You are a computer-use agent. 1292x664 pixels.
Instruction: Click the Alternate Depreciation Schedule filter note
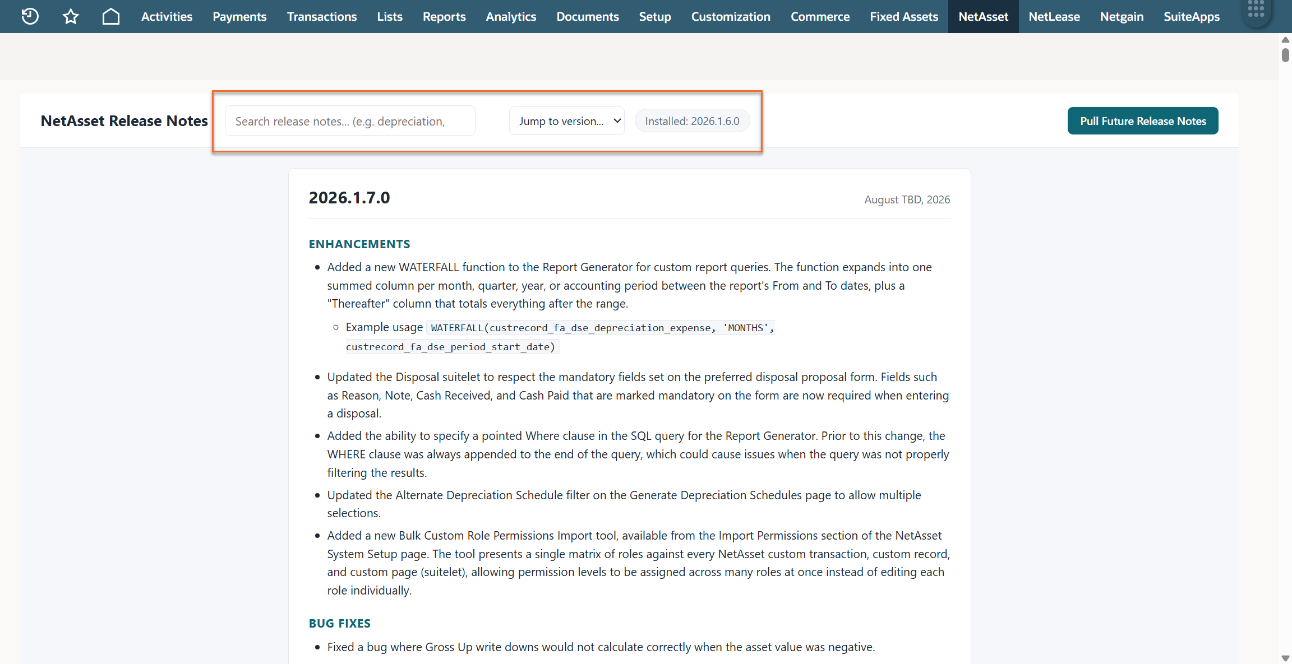(x=624, y=504)
